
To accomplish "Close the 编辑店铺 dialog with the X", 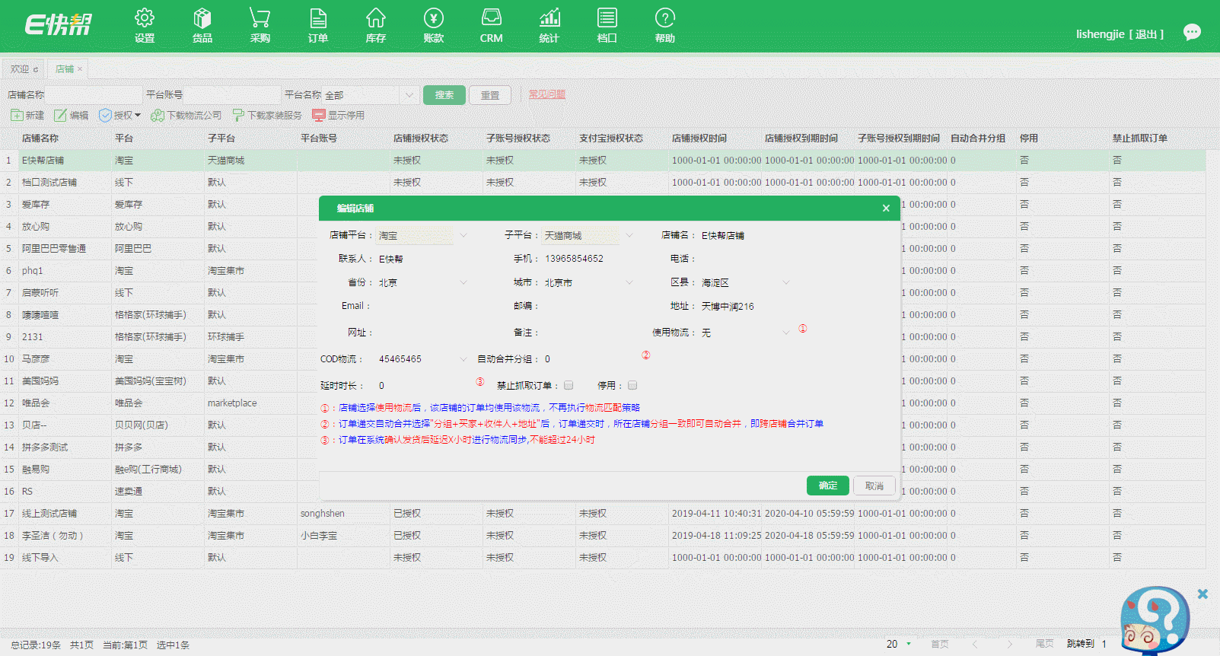I will pos(886,209).
